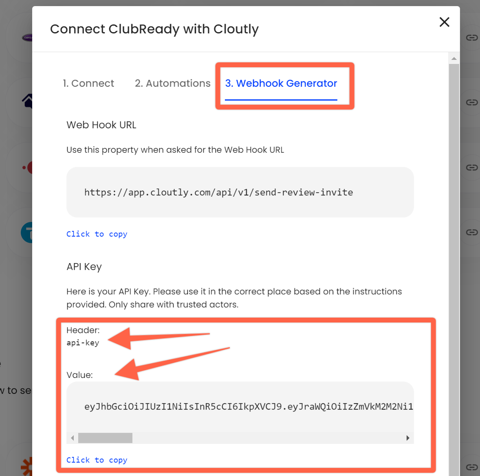
Task: Click the link icon in the purple logo row
Action: point(472,38)
